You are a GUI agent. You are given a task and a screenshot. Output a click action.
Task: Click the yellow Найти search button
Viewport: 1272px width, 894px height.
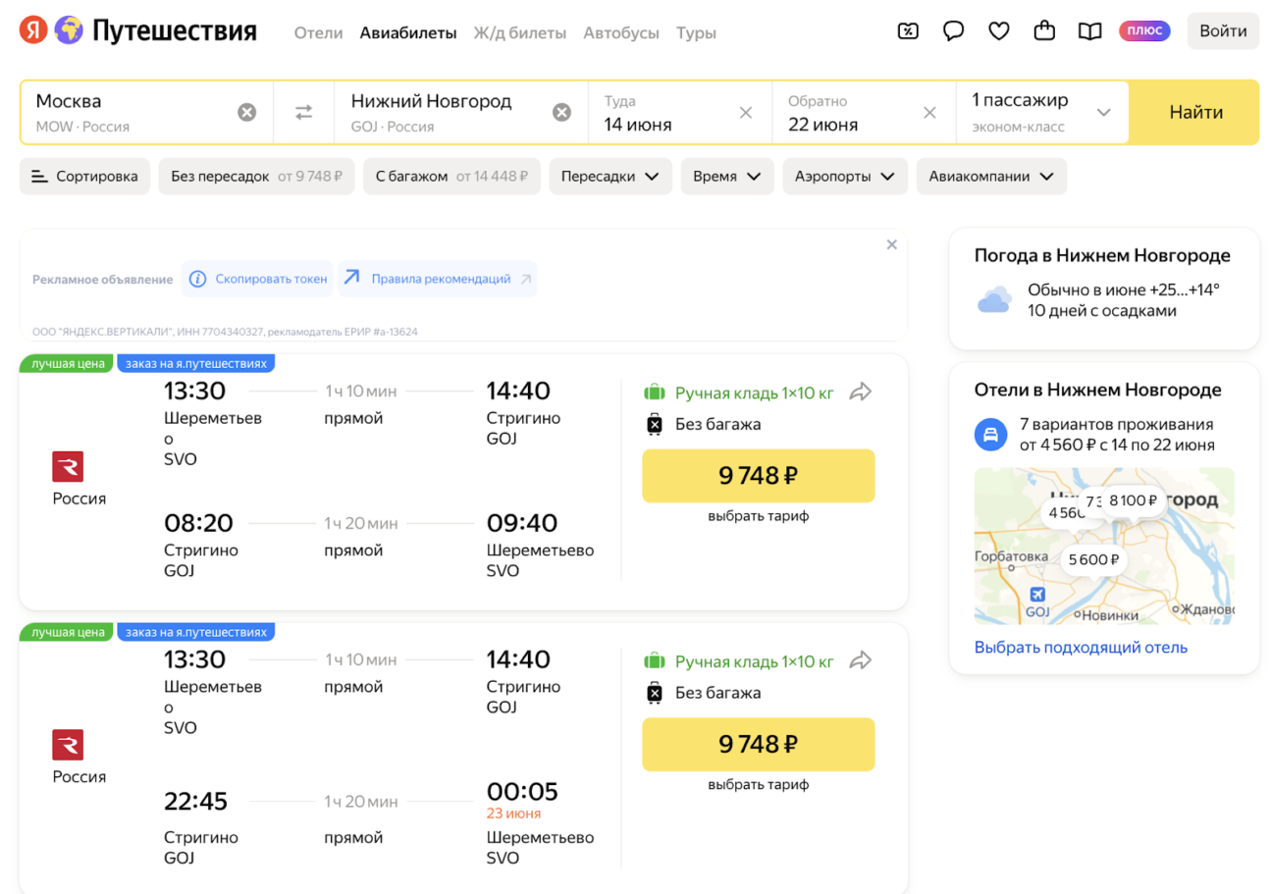(1195, 112)
